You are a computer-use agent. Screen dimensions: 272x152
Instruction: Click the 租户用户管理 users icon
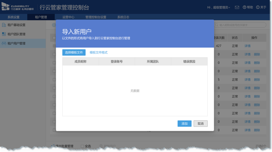tap(4, 43)
